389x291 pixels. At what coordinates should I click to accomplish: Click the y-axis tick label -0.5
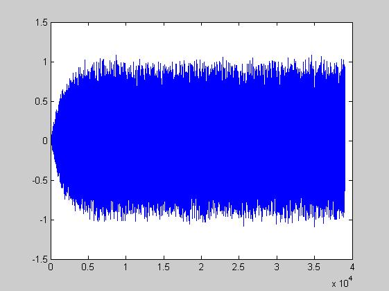[40, 180]
